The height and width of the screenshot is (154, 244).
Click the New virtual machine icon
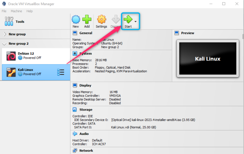[x=76, y=20]
